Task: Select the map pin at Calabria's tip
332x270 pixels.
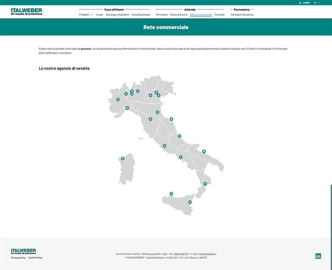Action: pyautogui.click(x=205, y=184)
